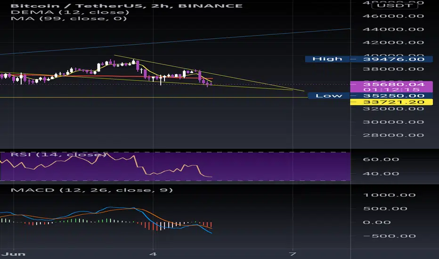Click the 38000.00 price axis value

tap(393, 69)
